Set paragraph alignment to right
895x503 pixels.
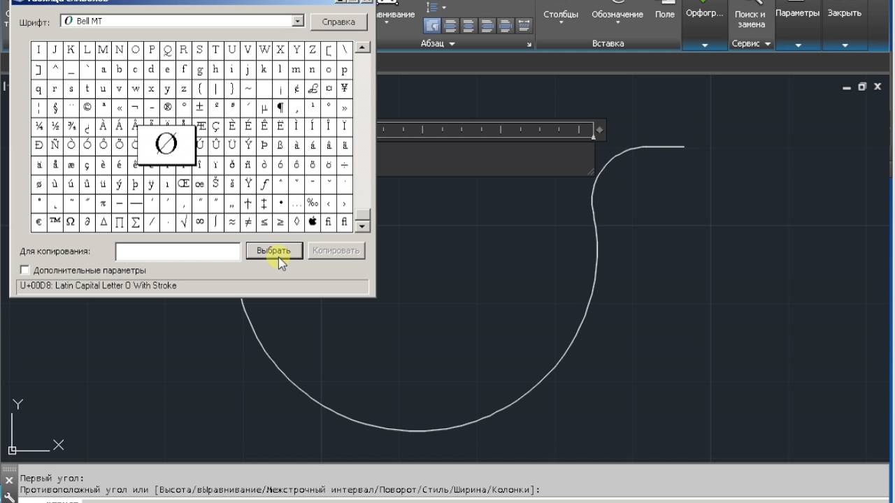(486, 26)
